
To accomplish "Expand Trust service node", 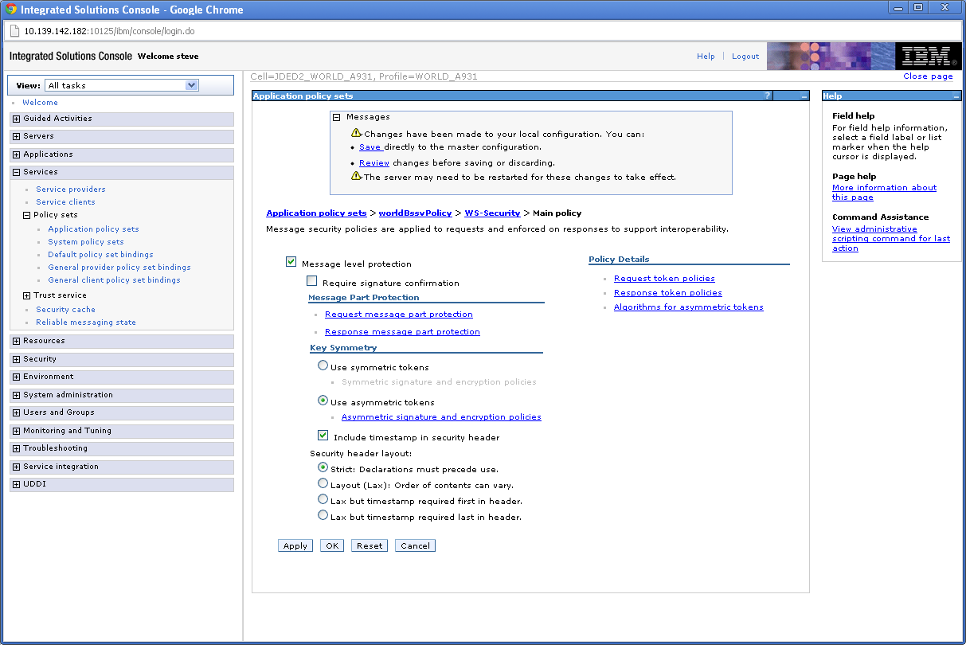I will tap(26, 295).
